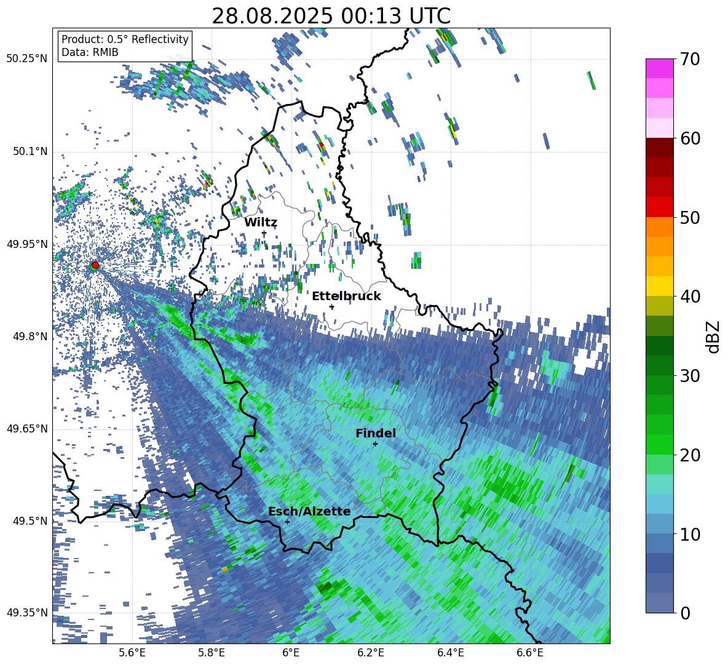Click the 49.65°N latitude label
The height and width of the screenshot is (665, 728).
27,429
